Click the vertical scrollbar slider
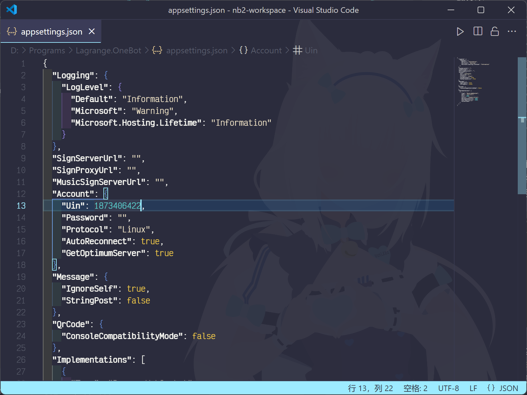527x395 pixels. [x=522, y=125]
